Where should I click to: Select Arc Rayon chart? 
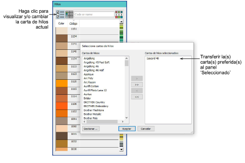90,82
